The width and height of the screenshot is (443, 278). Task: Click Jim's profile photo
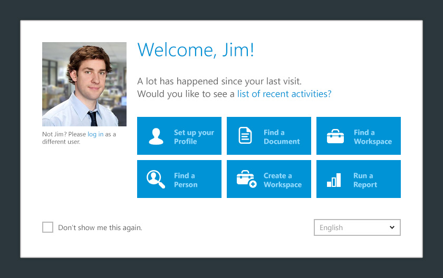[84, 84]
